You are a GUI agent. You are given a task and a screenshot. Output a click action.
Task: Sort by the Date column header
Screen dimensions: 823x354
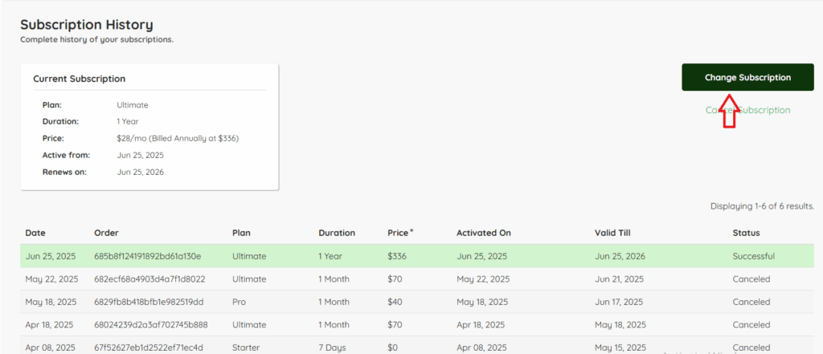[x=35, y=233]
